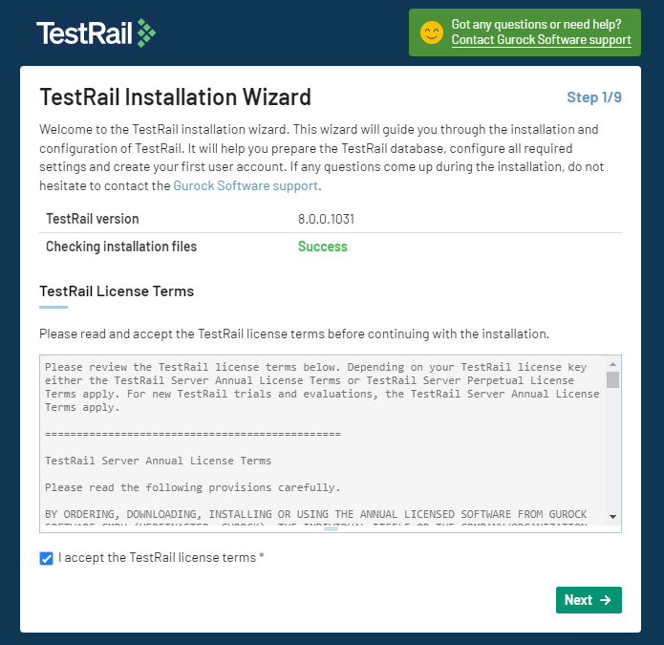Viewport: 664px width, 645px height.
Task: Click the "Got any questions or need help?" text
Action: 536,25
